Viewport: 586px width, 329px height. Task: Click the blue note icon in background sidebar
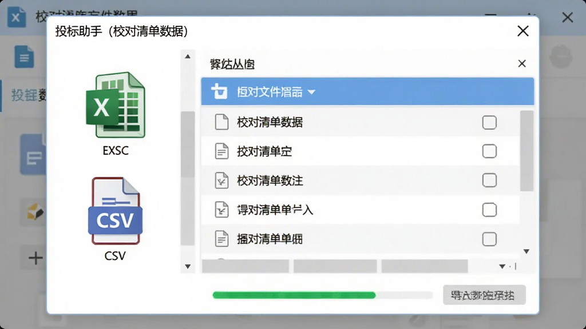[x=33, y=155]
